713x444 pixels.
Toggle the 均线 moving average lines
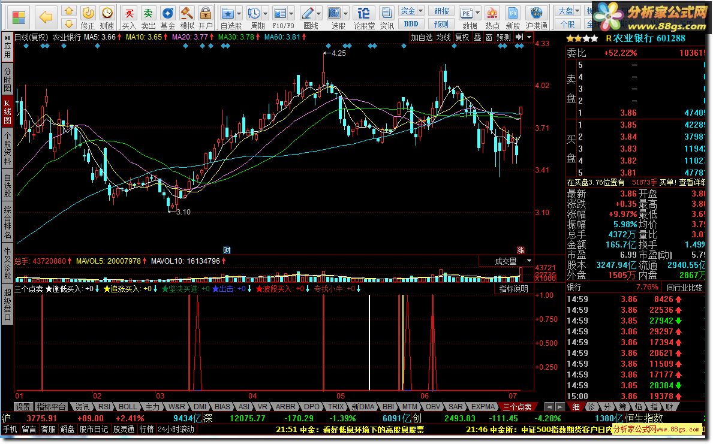tap(443, 37)
